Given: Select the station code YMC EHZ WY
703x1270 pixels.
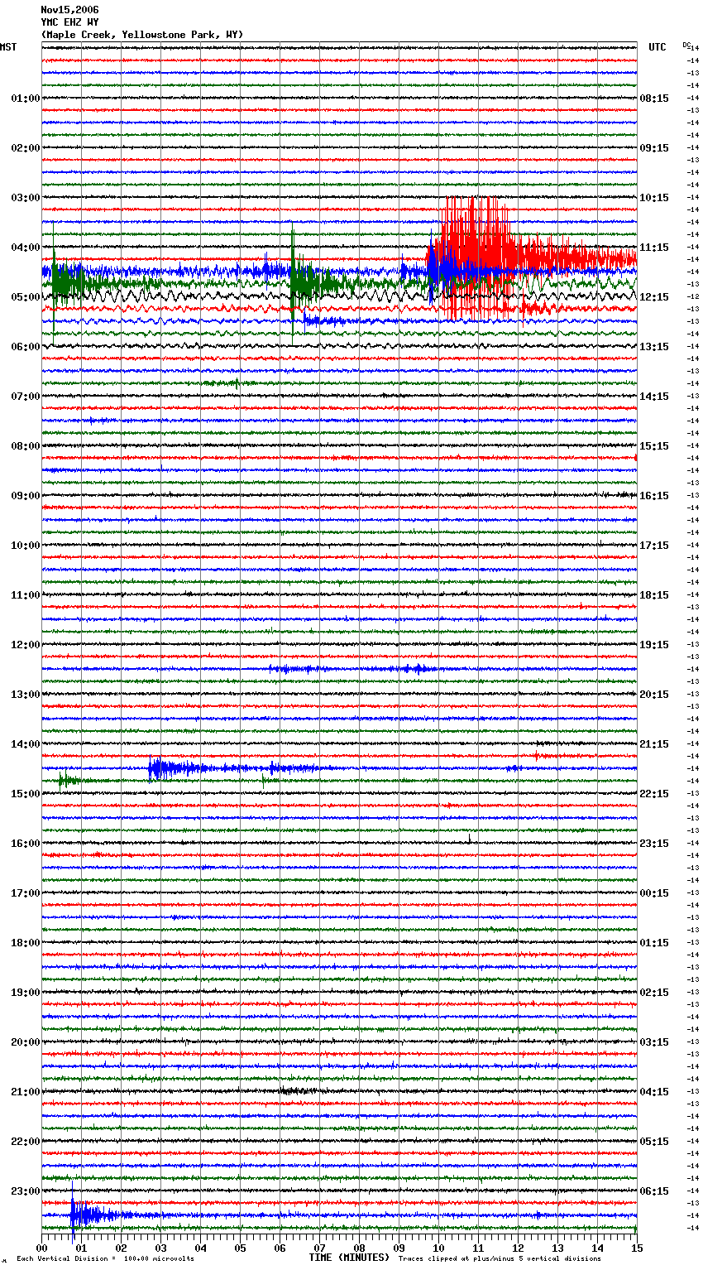Looking at the screenshot, I should [69, 22].
